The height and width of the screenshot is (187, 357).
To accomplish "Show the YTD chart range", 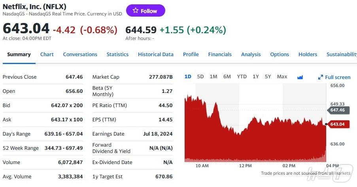I will pyautogui.click(x=242, y=77).
